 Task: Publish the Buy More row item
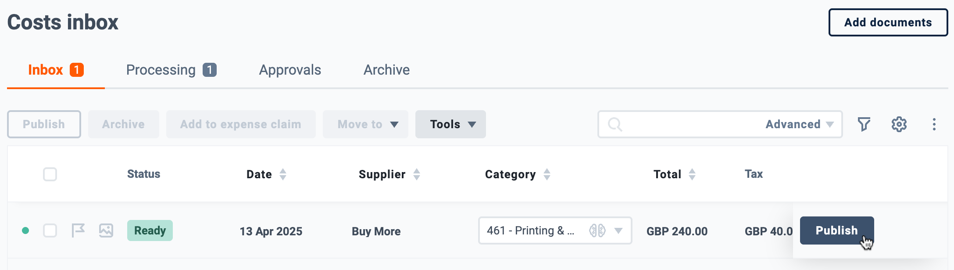point(837,230)
